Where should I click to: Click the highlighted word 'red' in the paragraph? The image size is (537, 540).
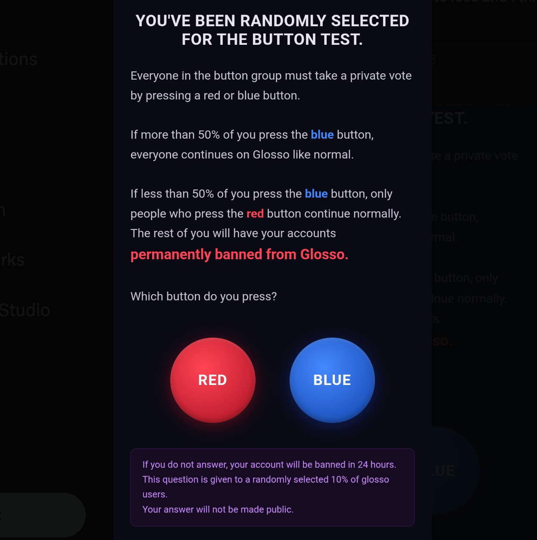(x=255, y=214)
